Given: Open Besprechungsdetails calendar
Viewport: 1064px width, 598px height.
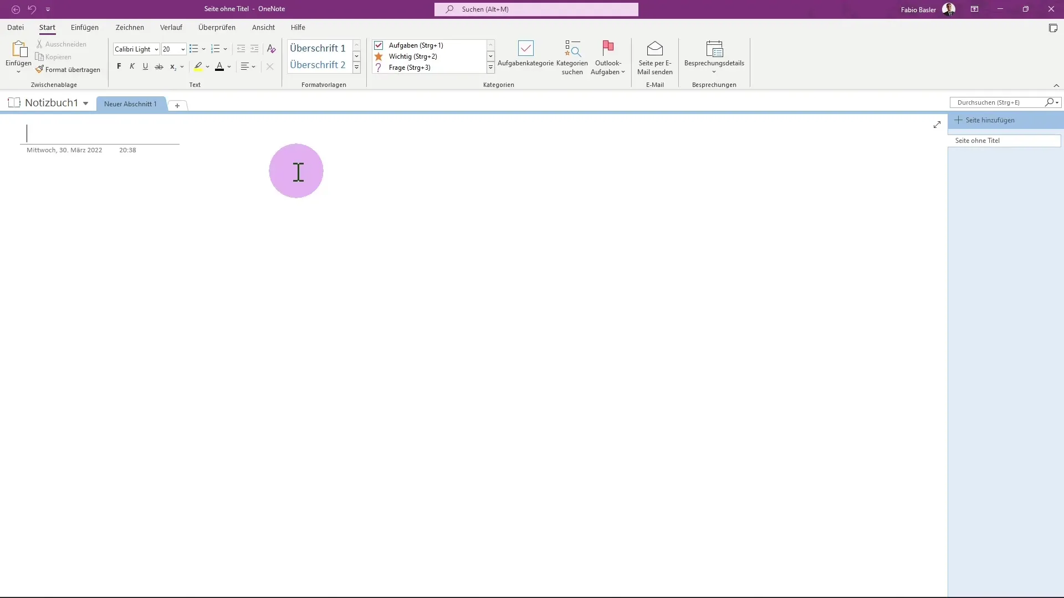Looking at the screenshot, I should tap(714, 58).
